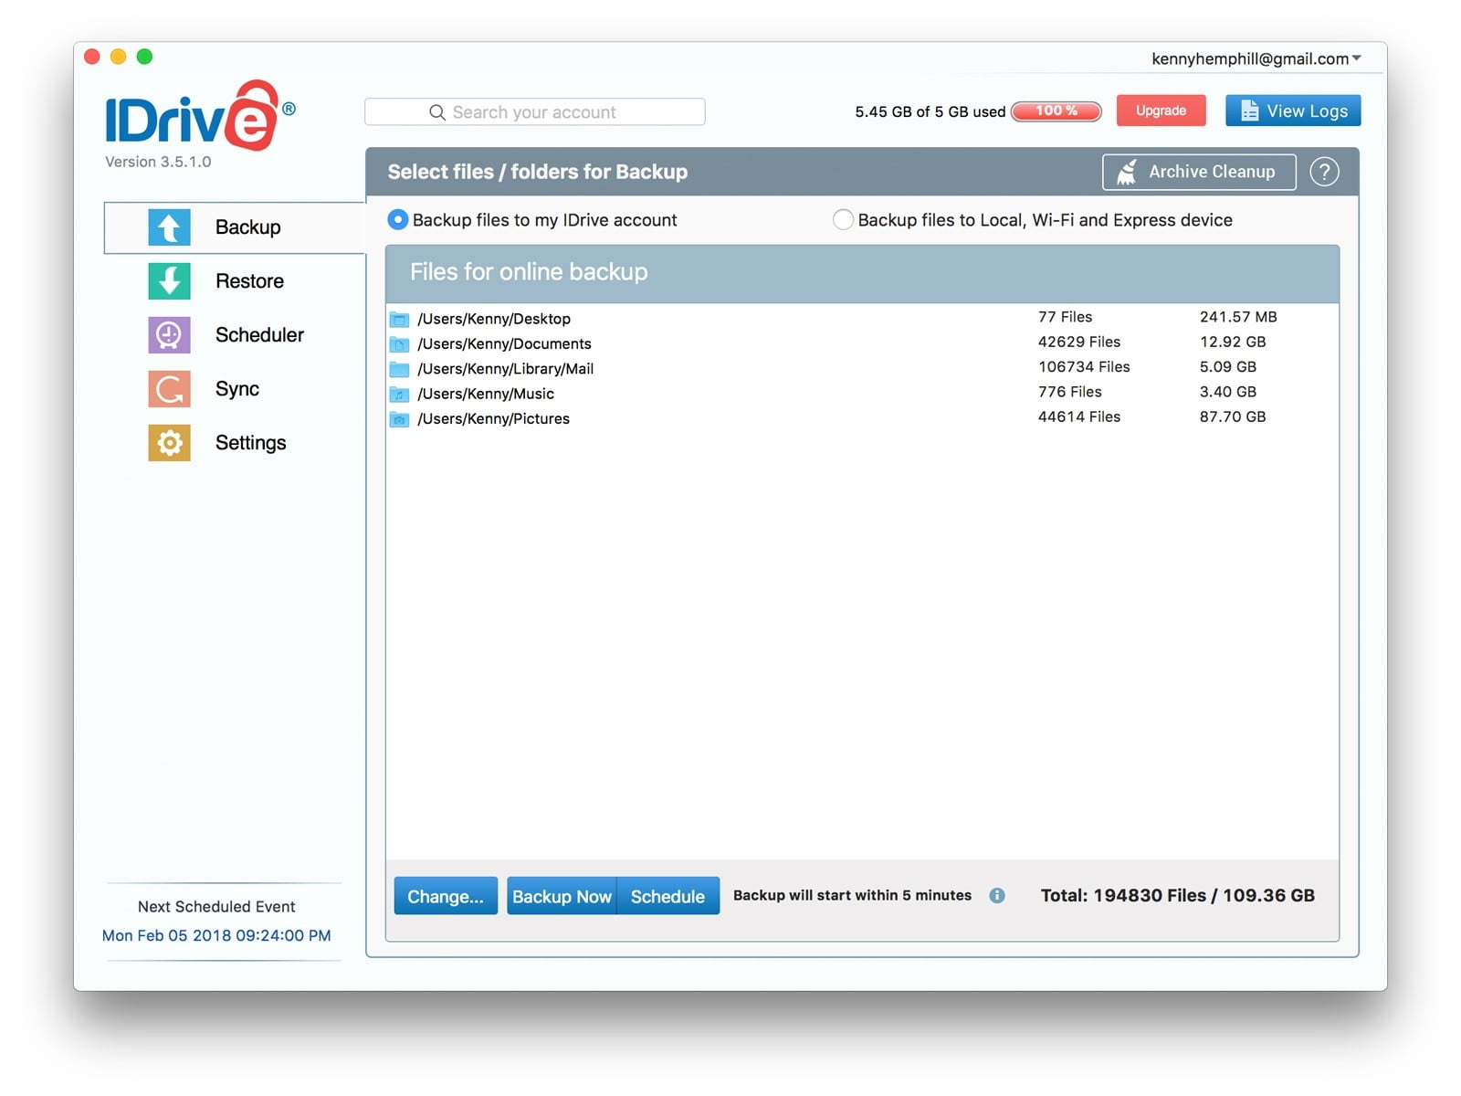Click the 87.70 GB size value
The image size is (1461, 1096).
(x=1233, y=416)
